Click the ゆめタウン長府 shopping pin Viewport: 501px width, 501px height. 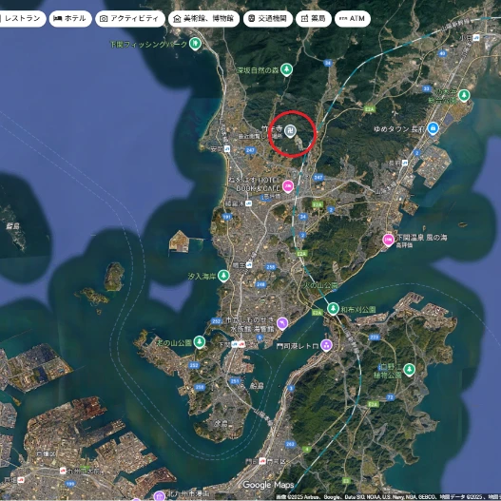tap(433, 128)
